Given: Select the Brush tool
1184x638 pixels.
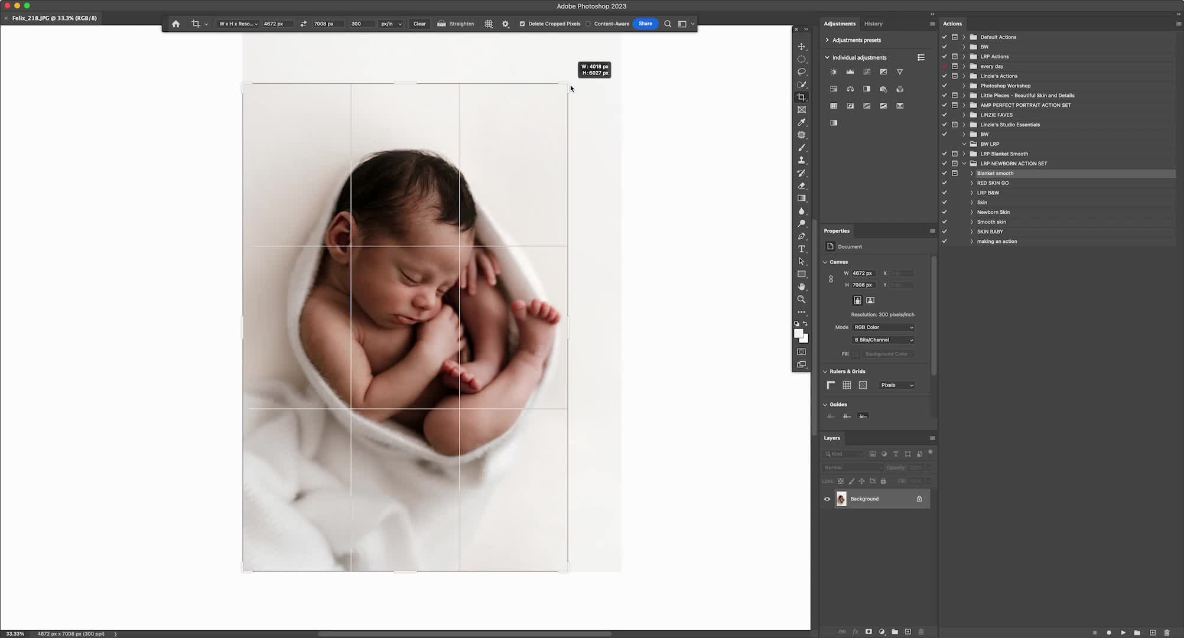Looking at the screenshot, I should pyautogui.click(x=802, y=148).
